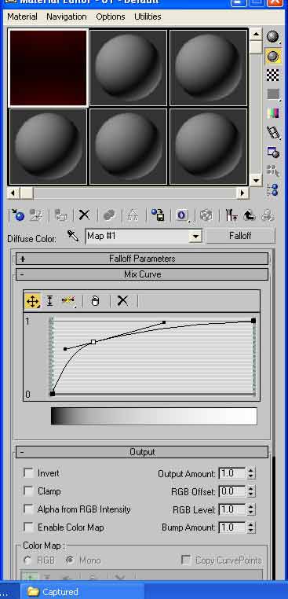Enable the Invert checkbox
This screenshot has height=599, width=288.
[28, 472]
